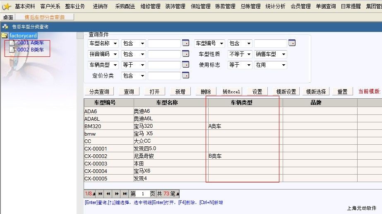The height and width of the screenshot is (214, 382).
Task: Click the picker icon on 定价分类 row
Action: 185,75
